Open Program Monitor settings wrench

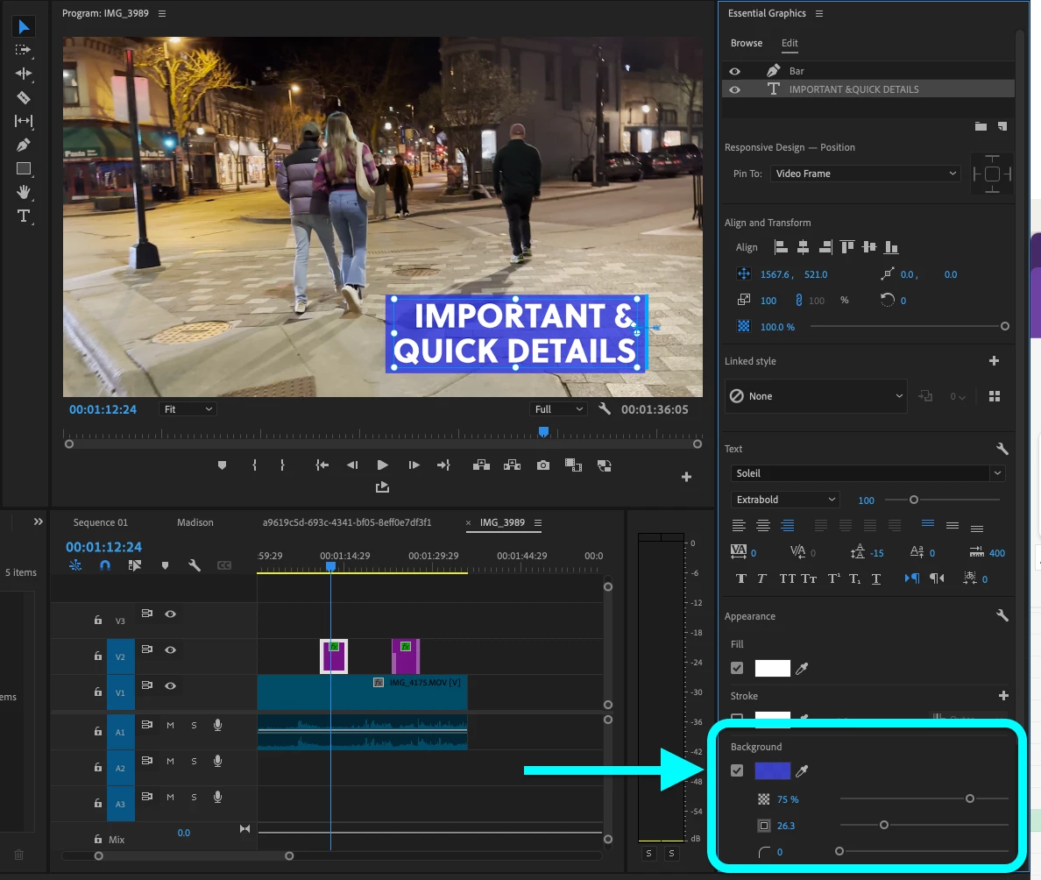604,409
